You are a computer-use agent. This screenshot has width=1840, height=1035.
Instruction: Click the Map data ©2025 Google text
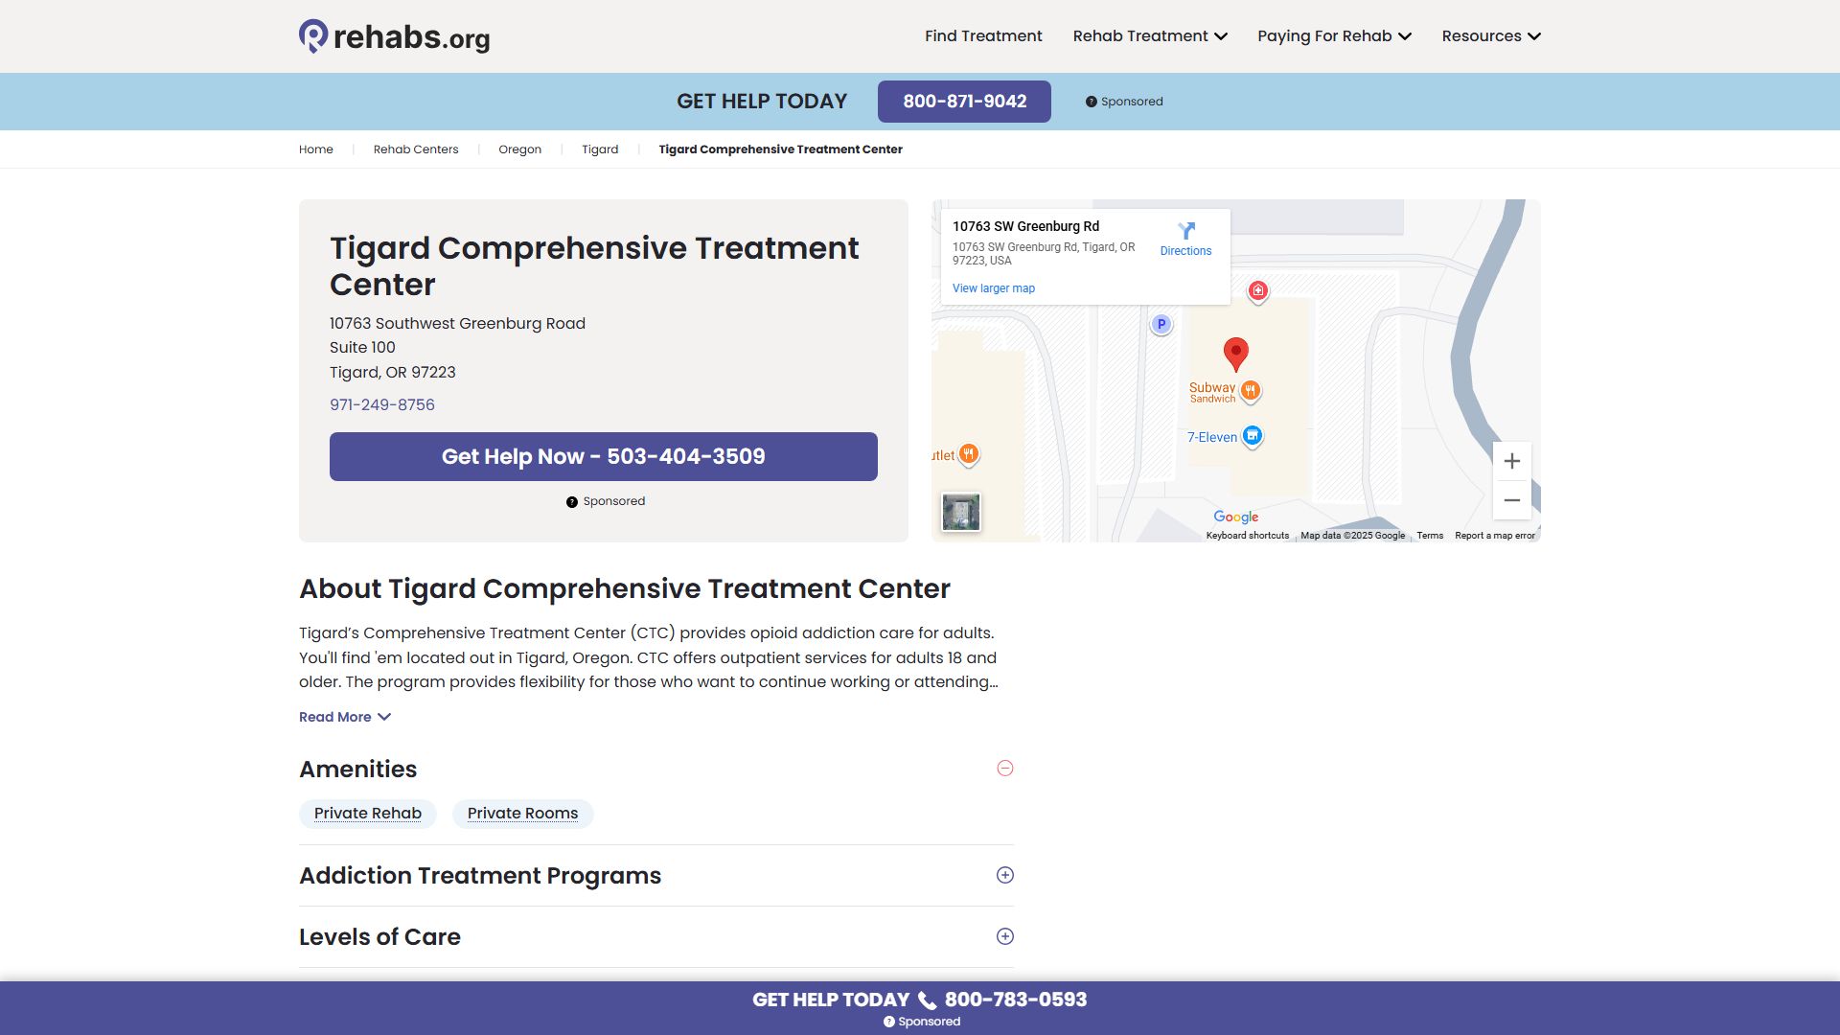[1352, 536]
